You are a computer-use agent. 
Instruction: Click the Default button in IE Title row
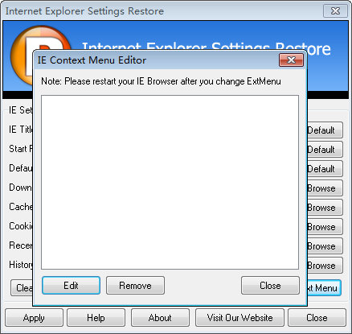click(325, 130)
